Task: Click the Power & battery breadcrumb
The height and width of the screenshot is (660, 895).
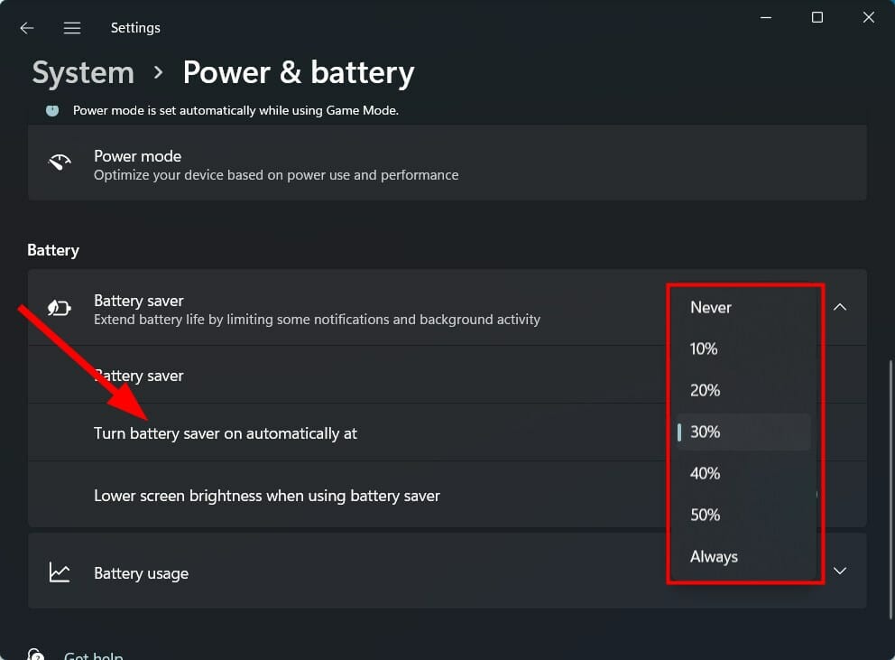Action: coord(298,72)
